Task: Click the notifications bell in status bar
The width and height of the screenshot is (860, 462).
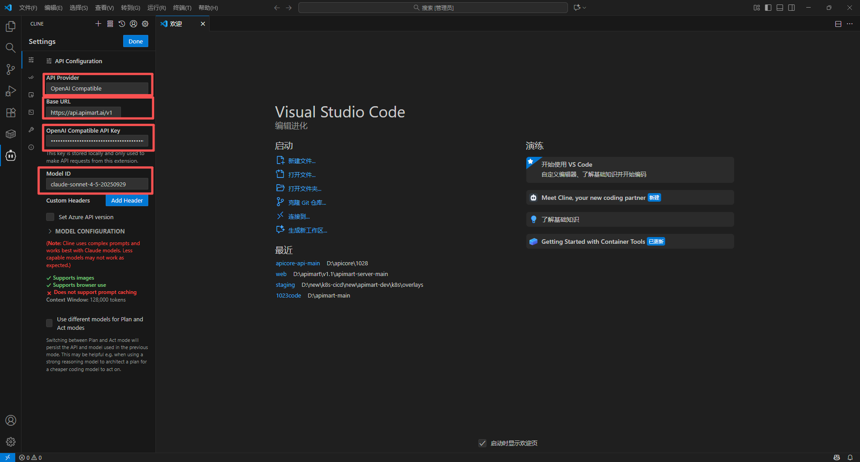Action: coord(850,458)
